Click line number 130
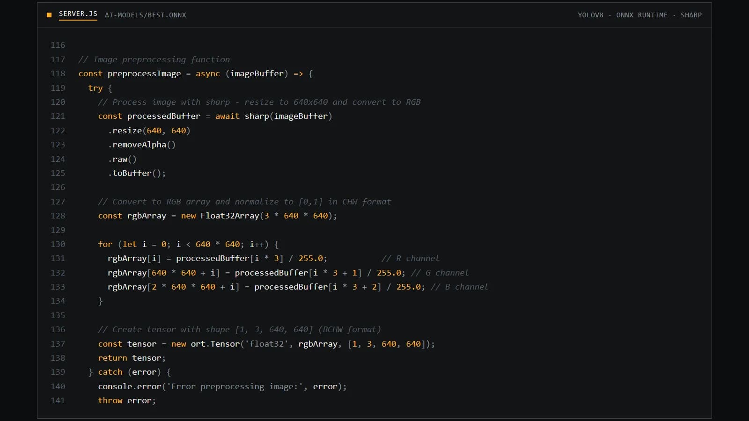The image size is (749, 421). click(58, 244)
